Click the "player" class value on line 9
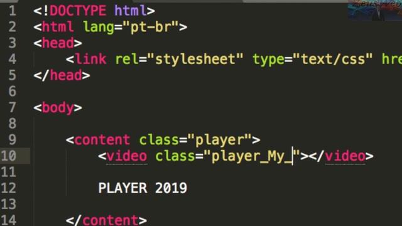This screenshot has height=226, width=402. point(219,140)
